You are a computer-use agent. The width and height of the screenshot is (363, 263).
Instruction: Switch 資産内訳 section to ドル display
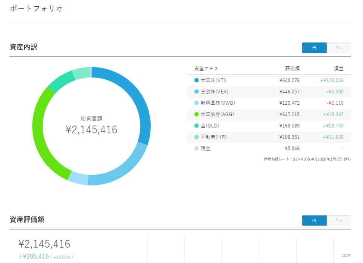339,48
